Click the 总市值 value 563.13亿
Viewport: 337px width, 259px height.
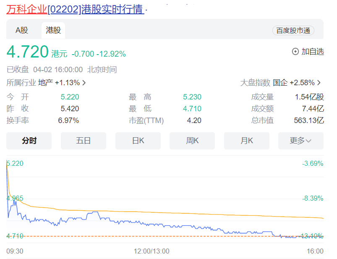309,120
